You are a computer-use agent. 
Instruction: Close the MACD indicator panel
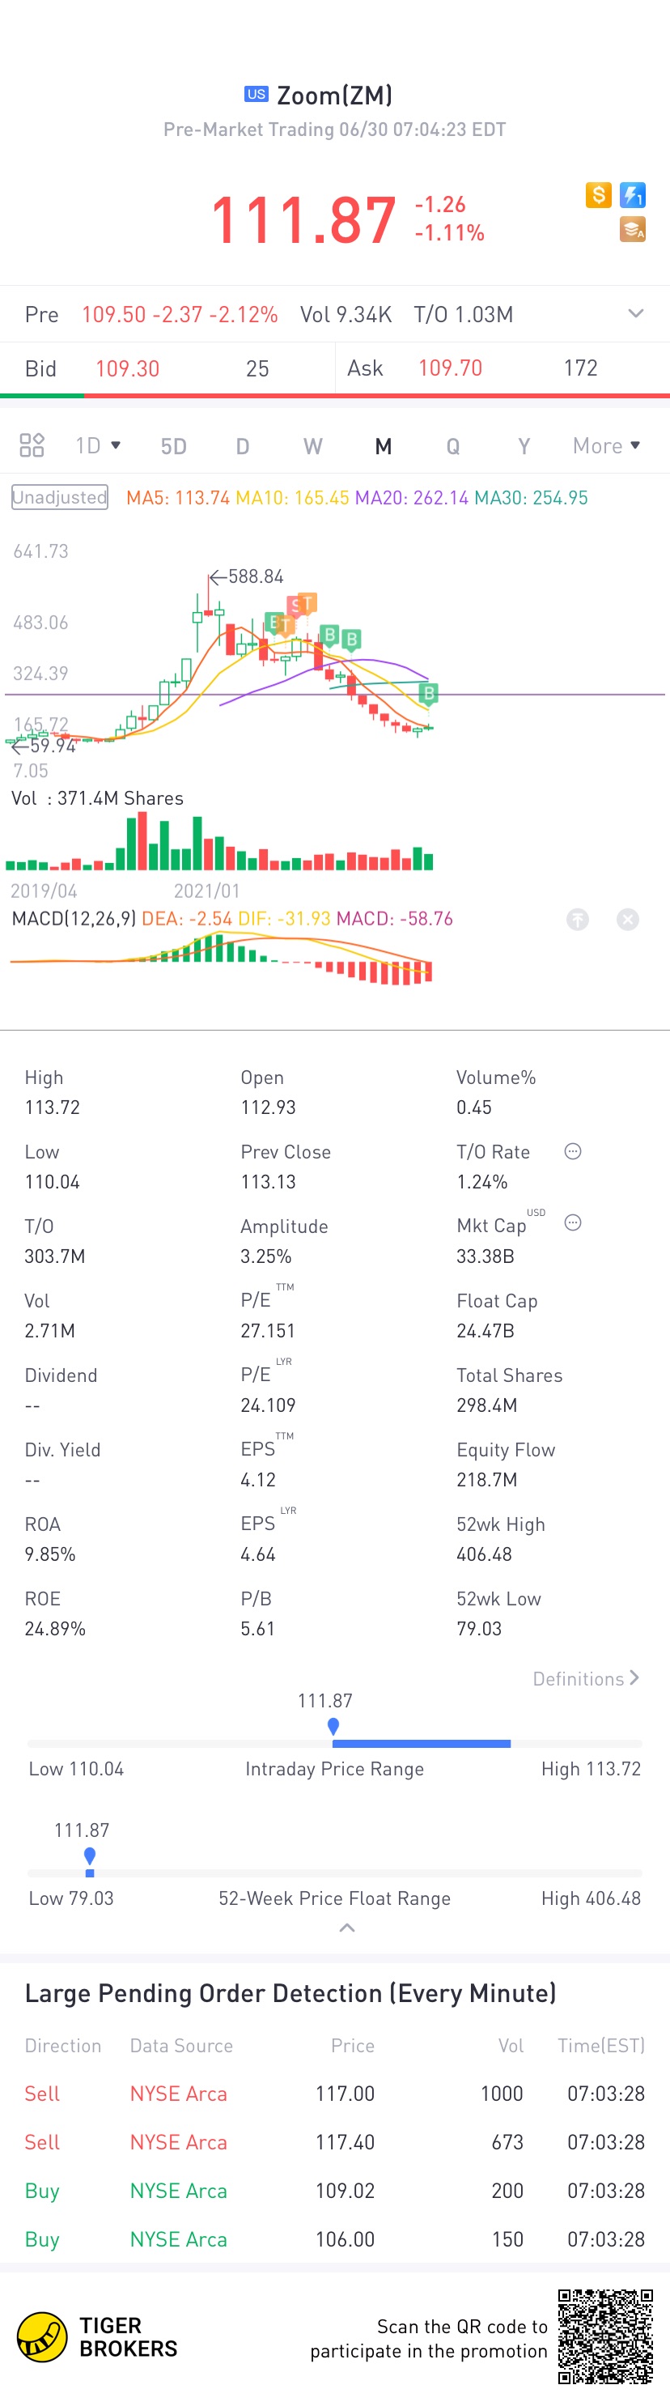point(628,920)
